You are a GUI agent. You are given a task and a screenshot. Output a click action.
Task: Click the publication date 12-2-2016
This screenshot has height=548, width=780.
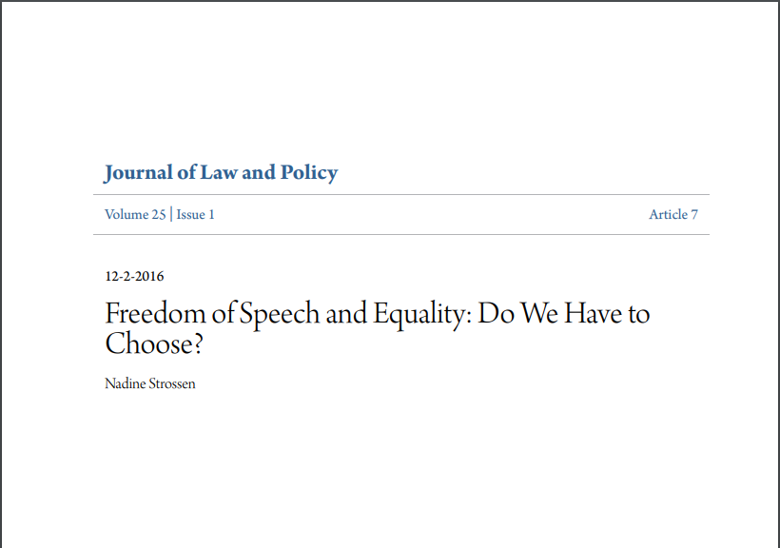134,276
